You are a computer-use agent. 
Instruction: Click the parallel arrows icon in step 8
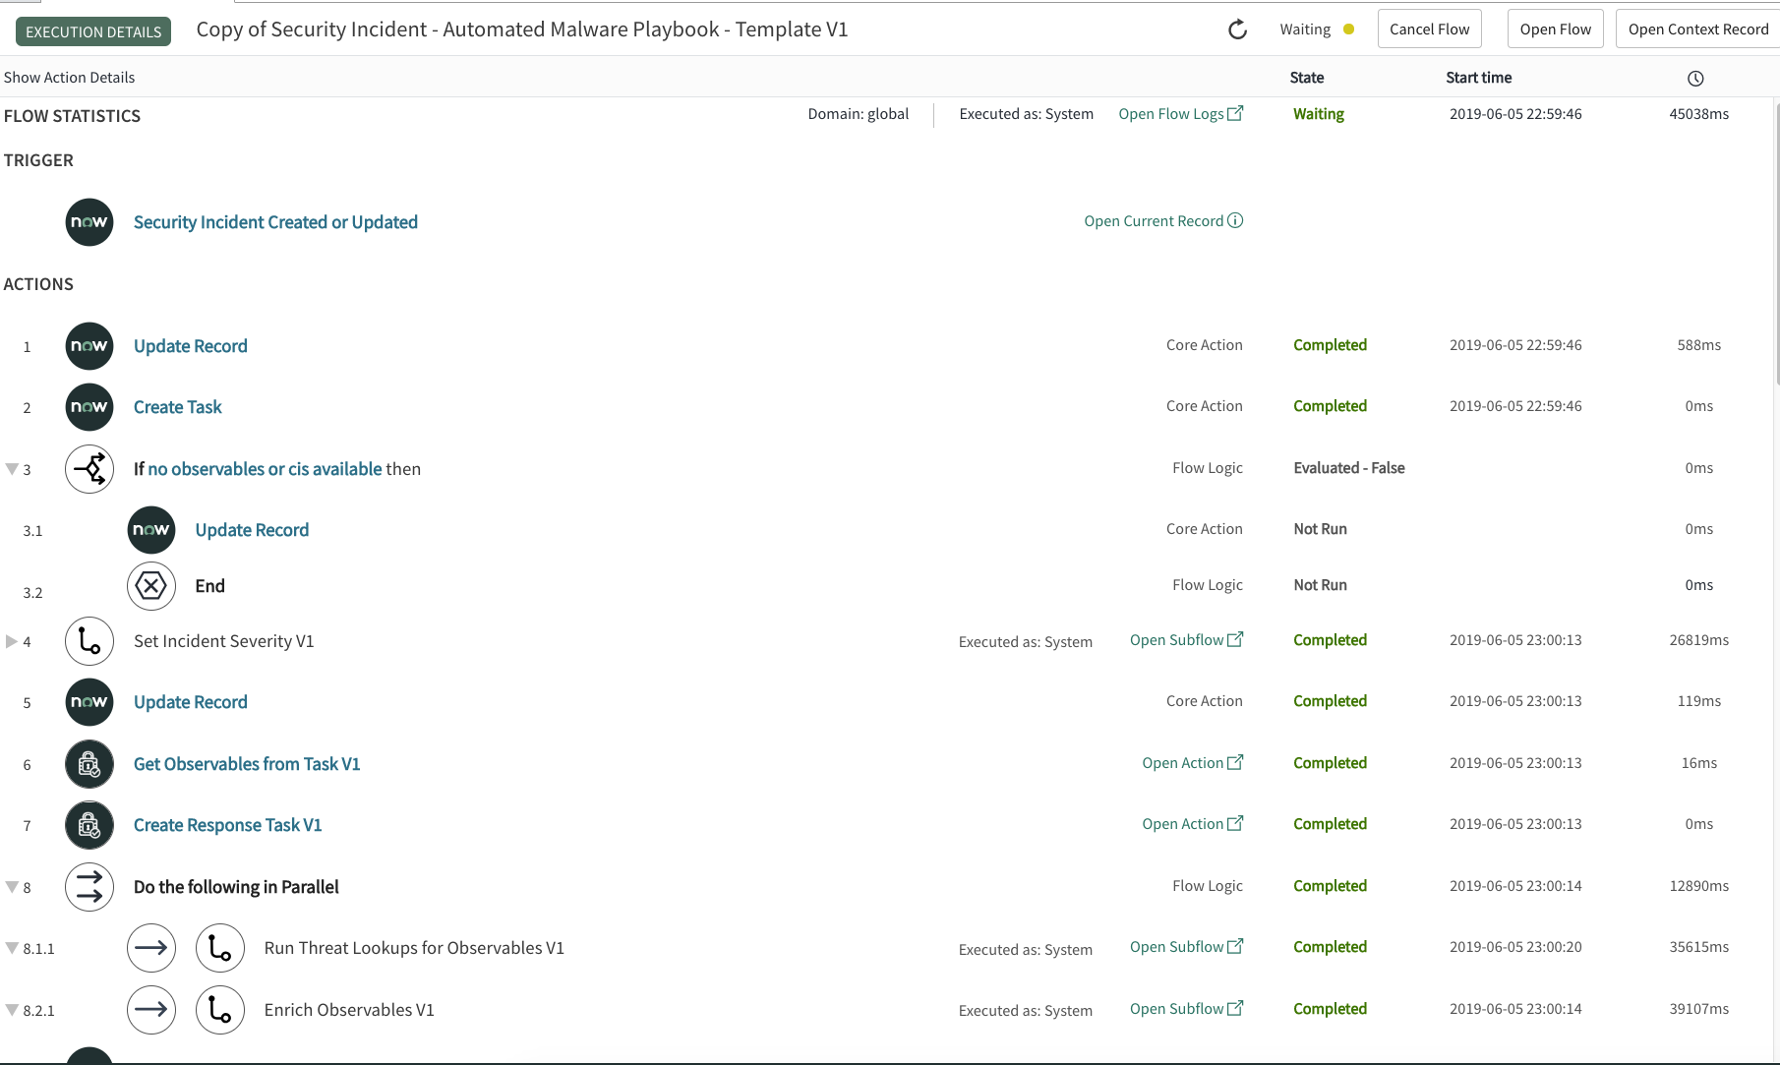point(89,887)
